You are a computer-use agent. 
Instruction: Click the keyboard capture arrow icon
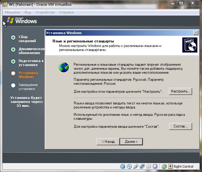click(x=170, y=166)
